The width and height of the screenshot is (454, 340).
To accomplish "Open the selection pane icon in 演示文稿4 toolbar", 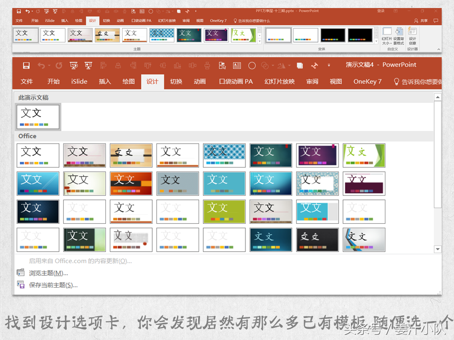I will coord(222,66).
